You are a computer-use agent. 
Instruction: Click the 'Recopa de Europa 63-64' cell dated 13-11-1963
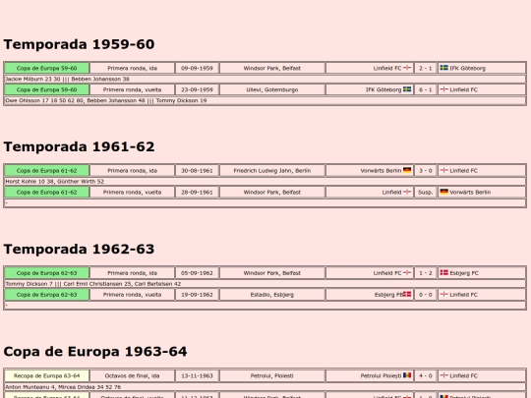tap(47, 375)
